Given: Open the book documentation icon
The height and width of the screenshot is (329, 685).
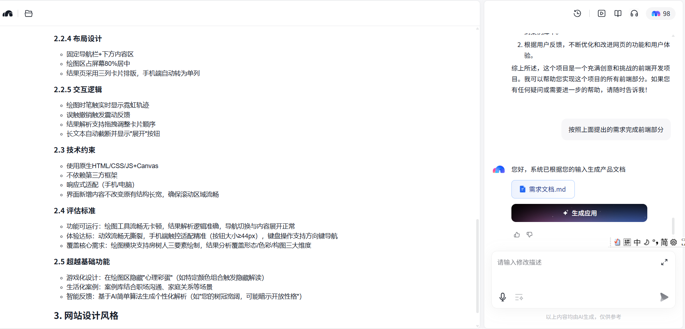Looking at the screenshot, I should coord(618,13).
